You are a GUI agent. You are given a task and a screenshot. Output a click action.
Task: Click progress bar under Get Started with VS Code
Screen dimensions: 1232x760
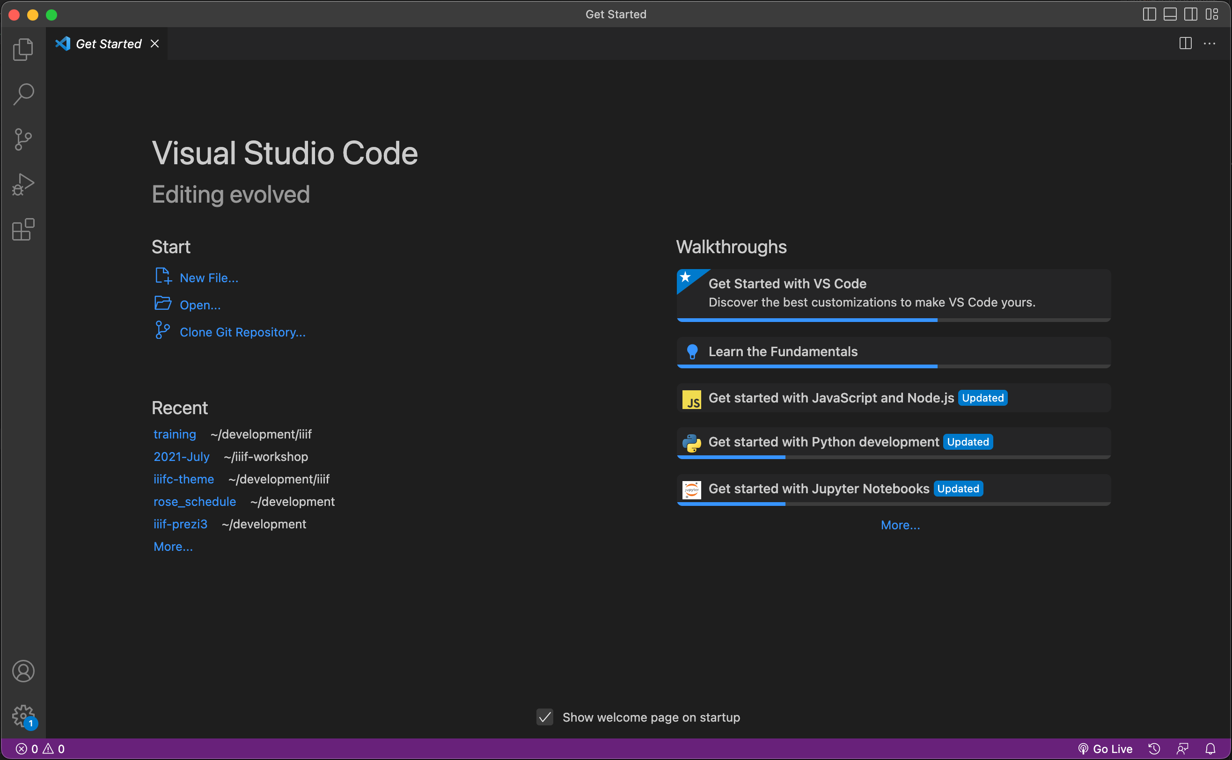click(x=894, y=320)
